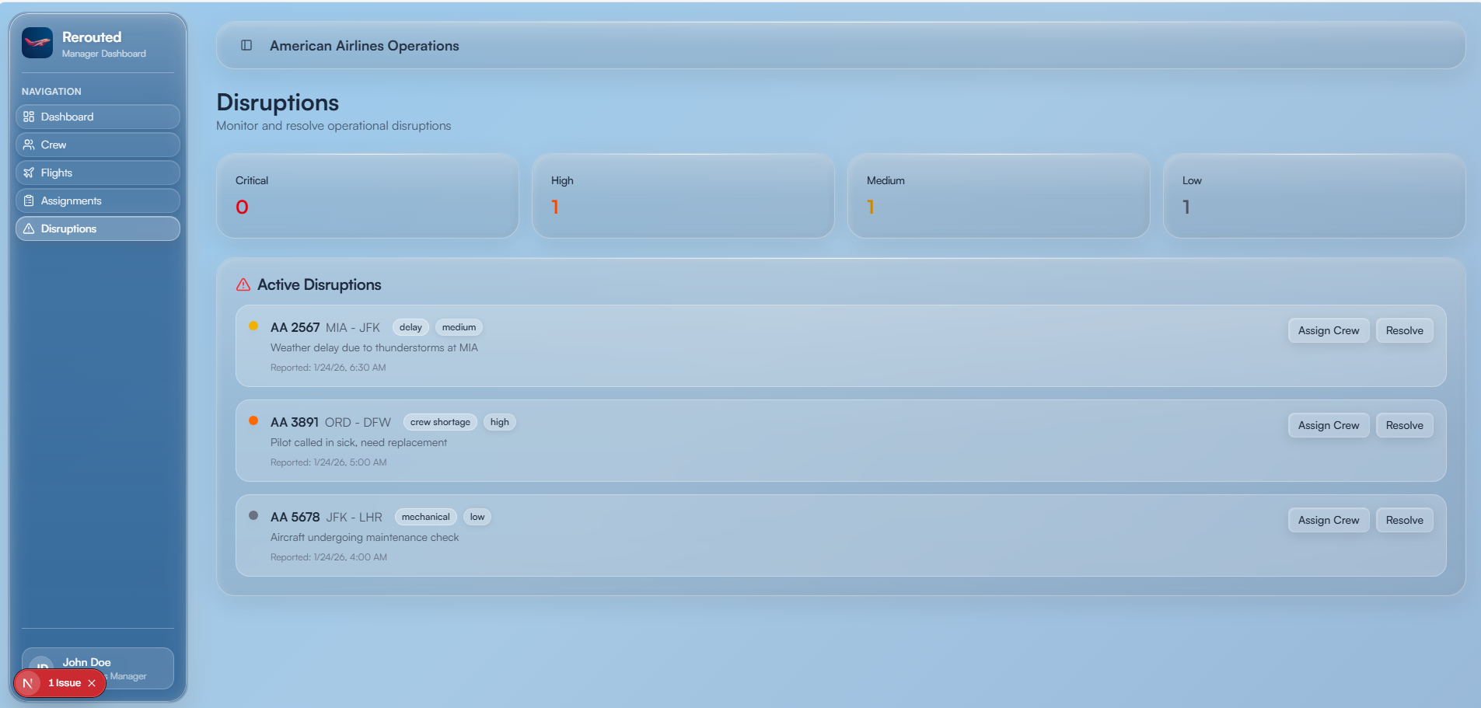
Task: Click the route text MIA - JFK
Action: [353, 328]
